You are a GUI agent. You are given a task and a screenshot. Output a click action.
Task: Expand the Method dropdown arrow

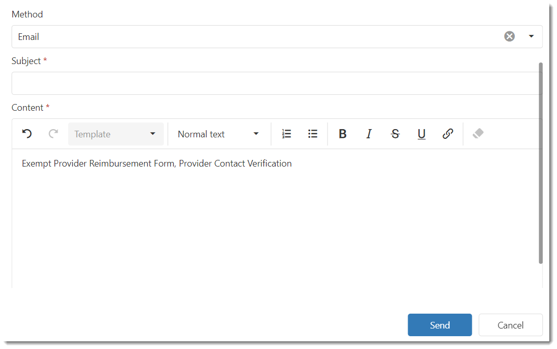click(x=531, y=36)
